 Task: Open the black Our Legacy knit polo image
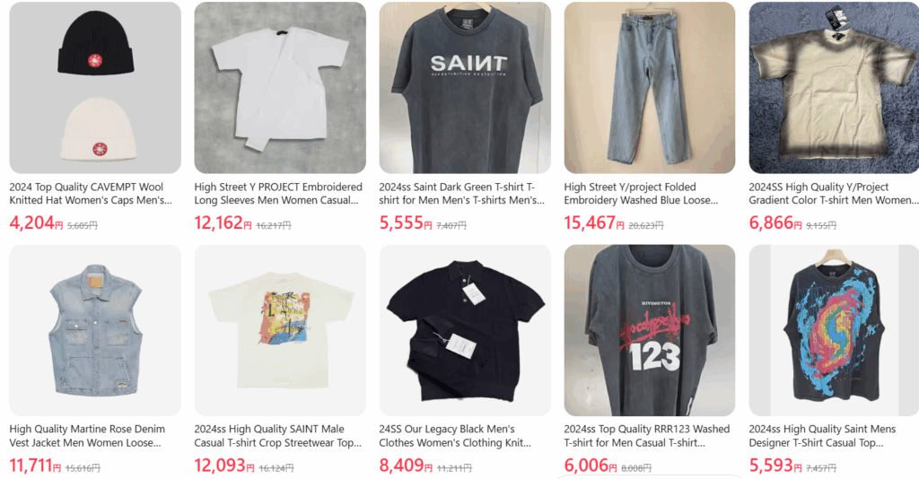point(465,330)
